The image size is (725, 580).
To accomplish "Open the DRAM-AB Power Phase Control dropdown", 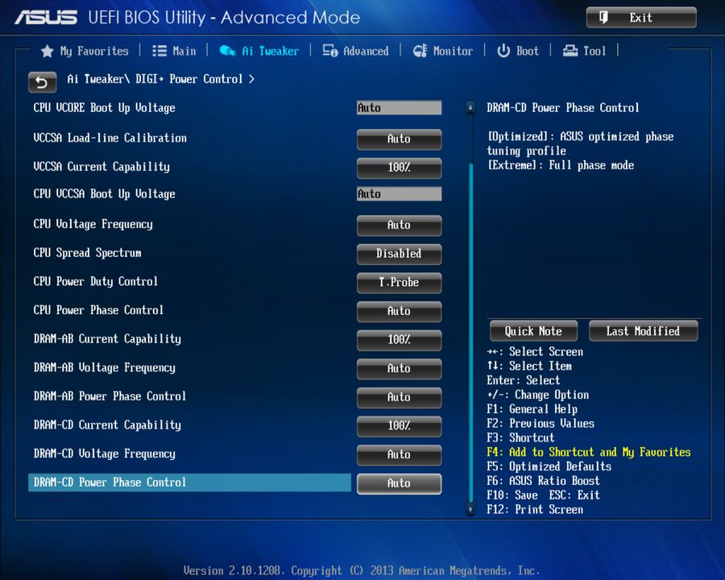I will pyautogui.click(x=399, y=397).
